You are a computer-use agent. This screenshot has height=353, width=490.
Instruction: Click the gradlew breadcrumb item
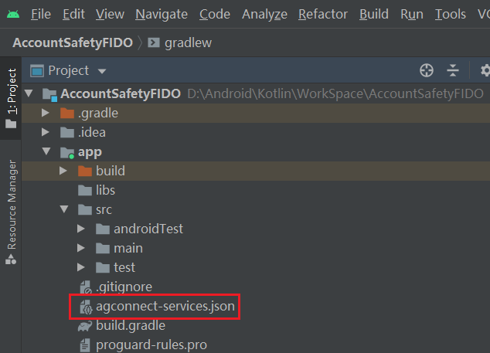pyautogui.click(x=188, y=42)
